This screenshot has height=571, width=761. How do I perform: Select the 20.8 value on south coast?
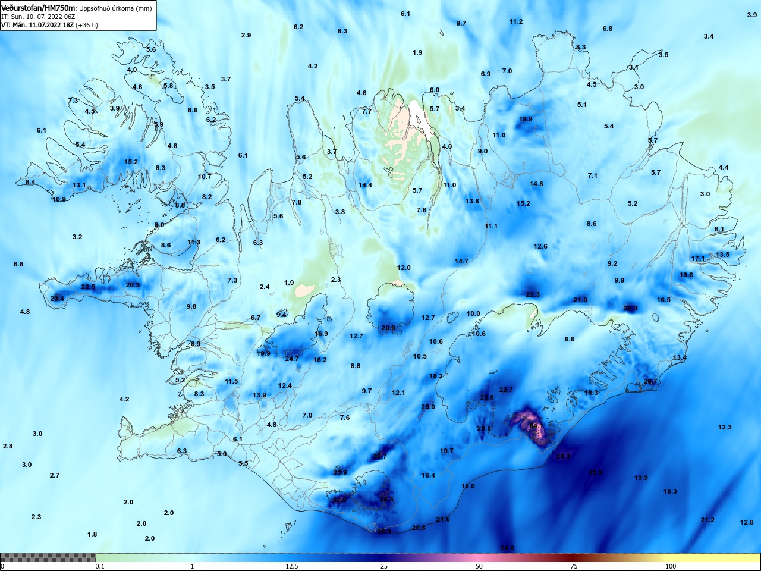click(419, 528)
